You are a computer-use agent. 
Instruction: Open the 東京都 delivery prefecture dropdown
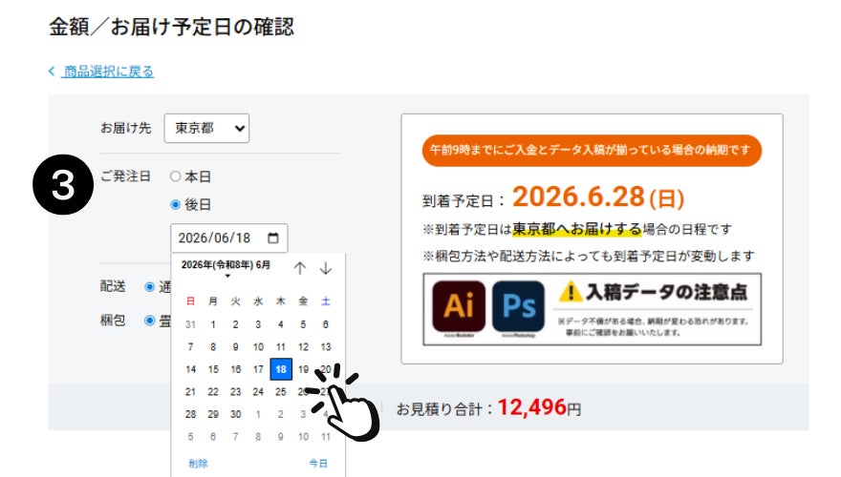point(206,128)
